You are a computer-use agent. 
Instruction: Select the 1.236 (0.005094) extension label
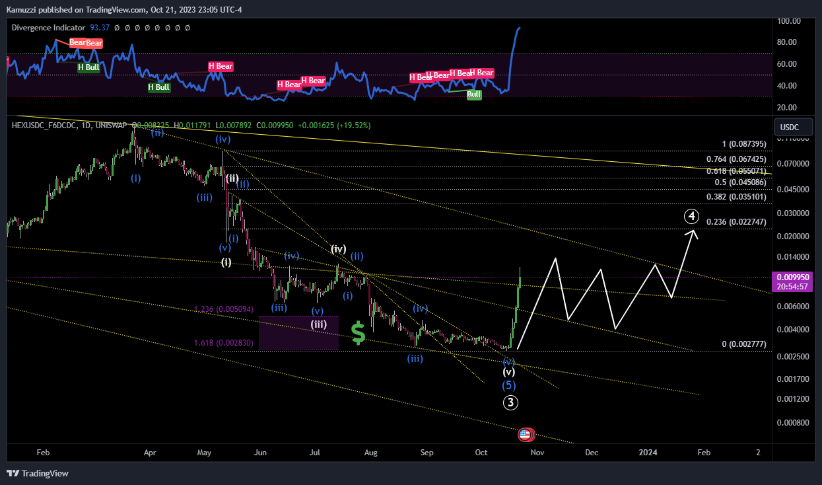coord(224,309)
